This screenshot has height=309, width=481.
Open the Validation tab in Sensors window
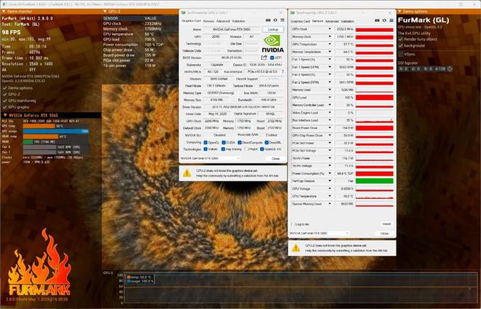(348, 21)
